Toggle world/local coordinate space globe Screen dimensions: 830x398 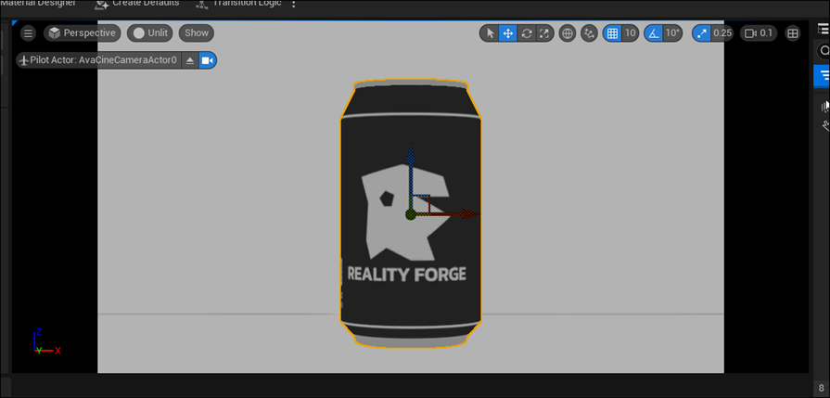568,33
